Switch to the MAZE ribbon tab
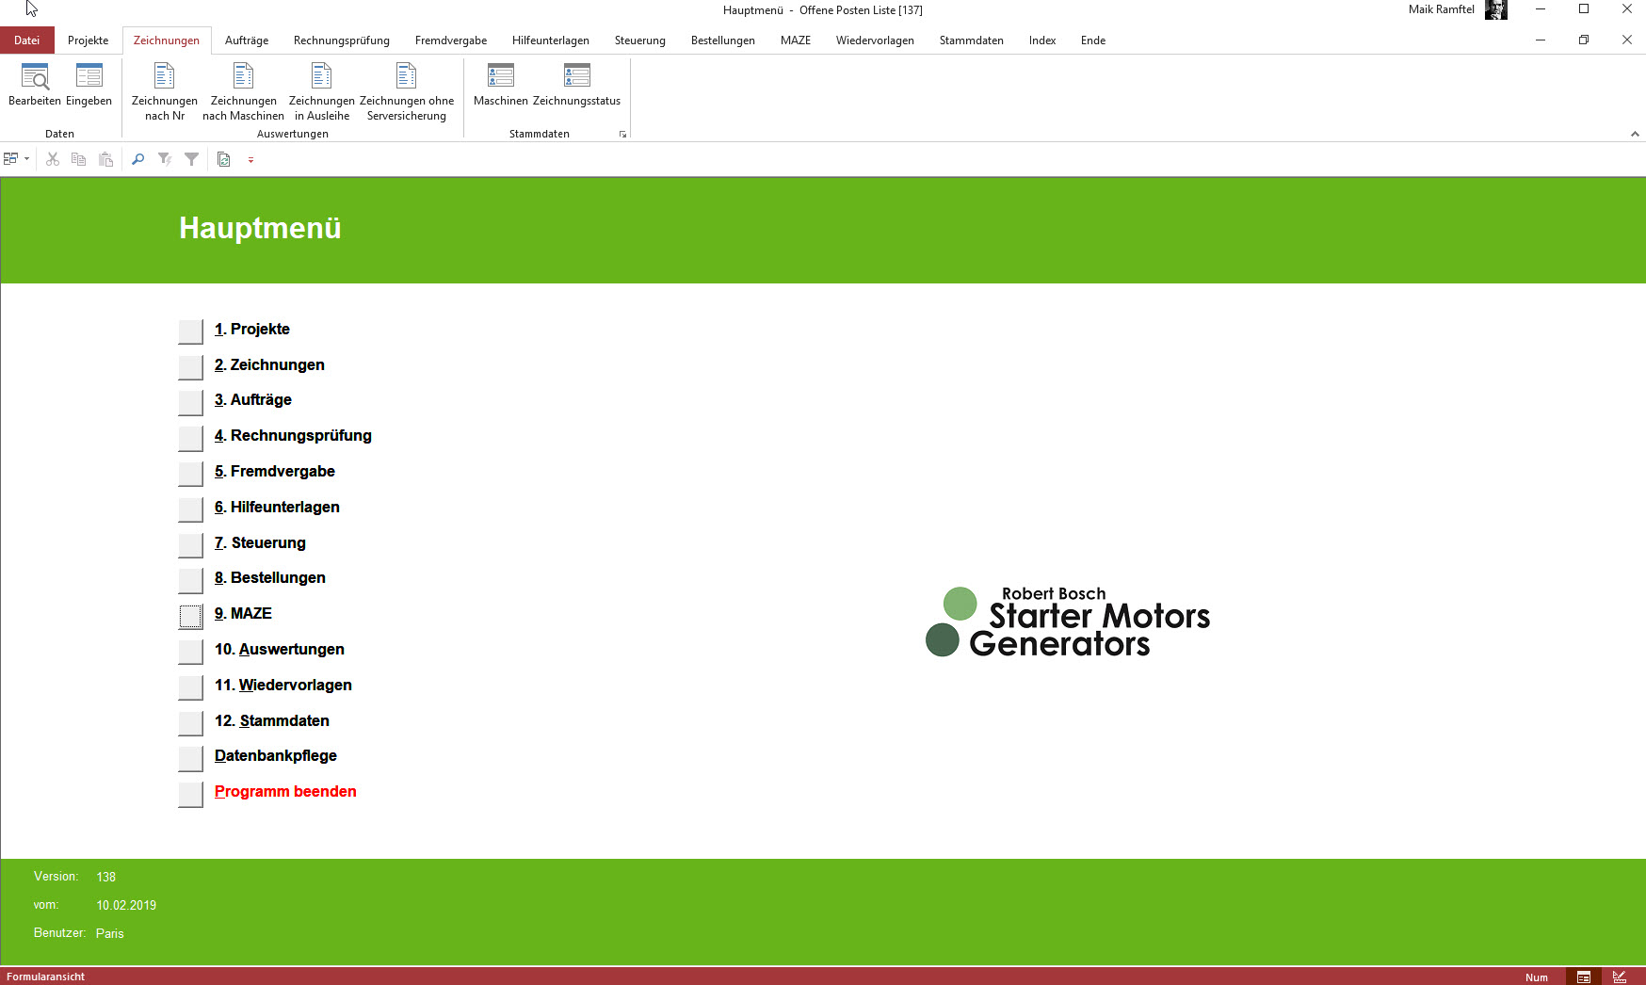1646x985 pixels. [796, 40]
